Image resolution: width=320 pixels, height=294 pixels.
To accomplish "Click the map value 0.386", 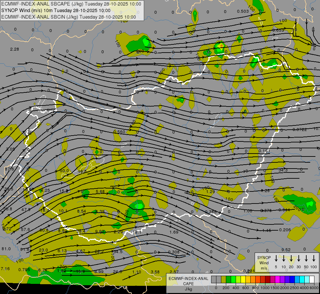I will pos(211,212).
